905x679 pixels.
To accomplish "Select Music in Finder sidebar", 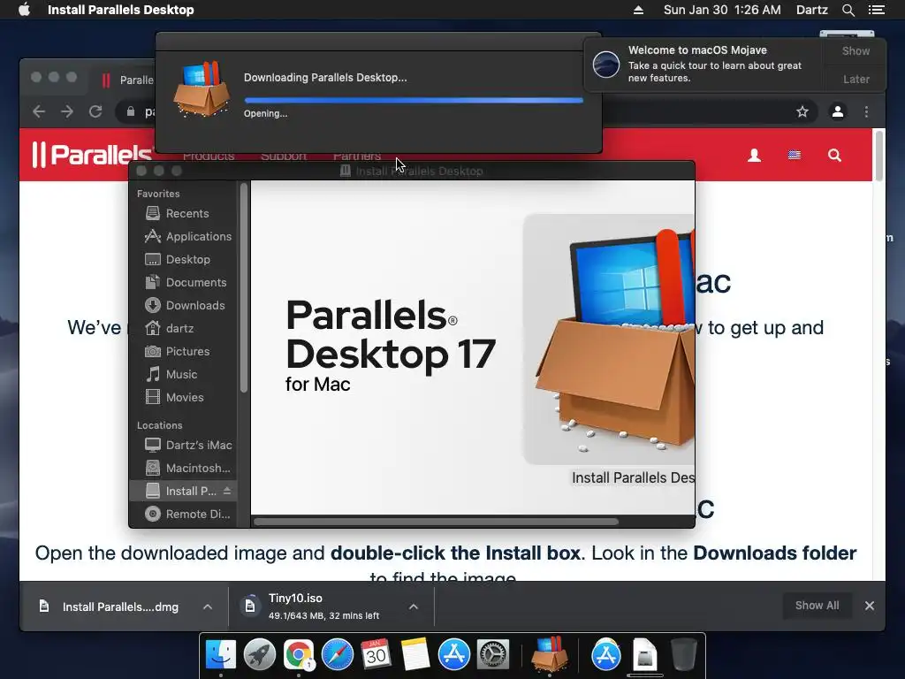I will 183,375.
